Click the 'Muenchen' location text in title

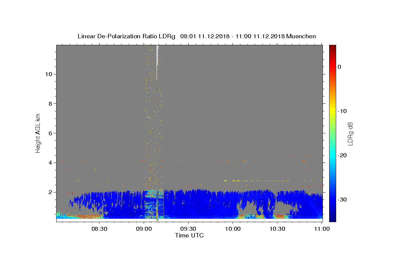tap(301, 36)
